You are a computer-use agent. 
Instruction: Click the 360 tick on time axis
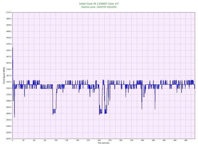[142, 140]
